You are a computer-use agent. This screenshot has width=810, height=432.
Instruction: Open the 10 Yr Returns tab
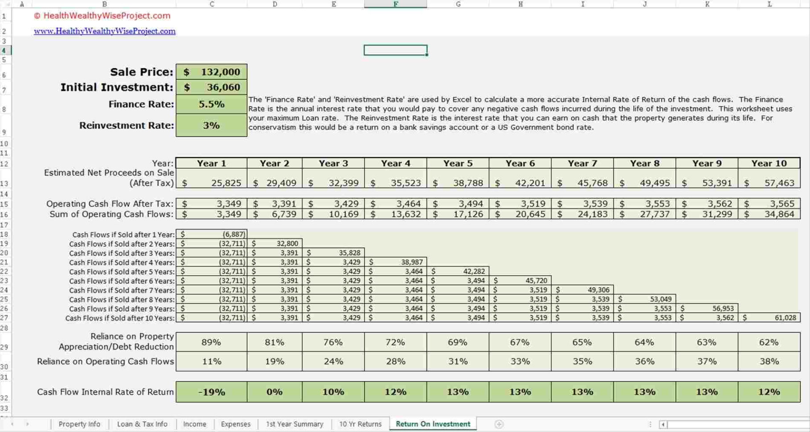click(x=360, y=424)
